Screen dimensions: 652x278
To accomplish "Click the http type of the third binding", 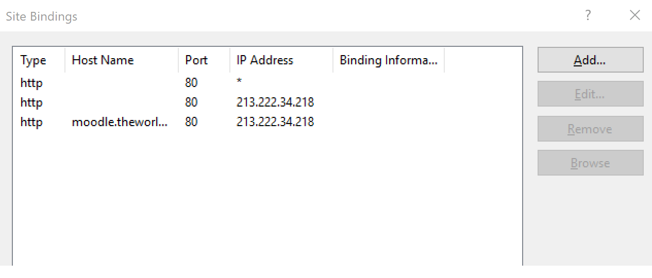I will 31,122.
